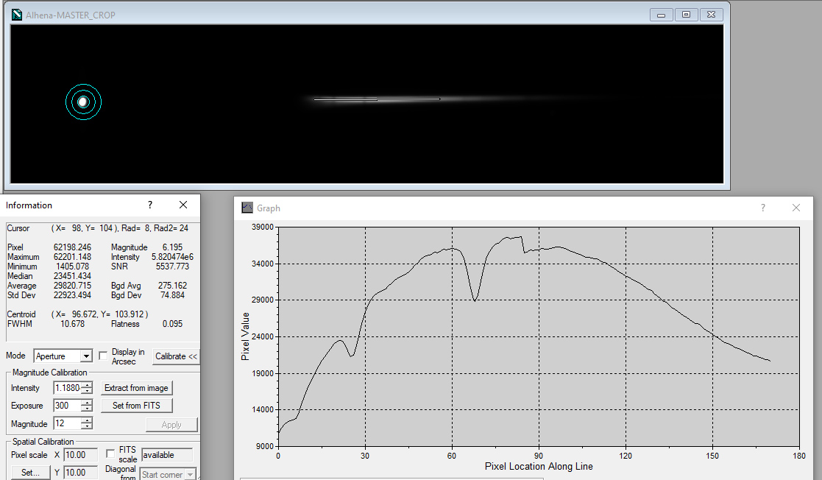This screenshot has height=480, width=822.
Task: Click the SNR value 5537.773
Action: point(172,267)
